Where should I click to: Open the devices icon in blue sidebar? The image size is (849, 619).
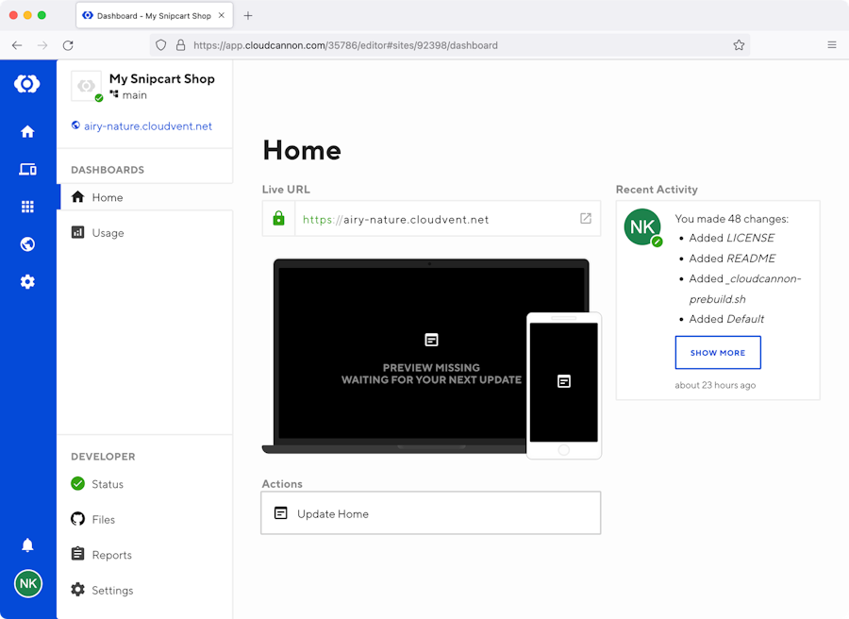pyautogui.click(x=27, y=169)
